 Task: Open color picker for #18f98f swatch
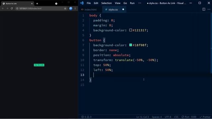pyautogui.click(x=131, y=45)
